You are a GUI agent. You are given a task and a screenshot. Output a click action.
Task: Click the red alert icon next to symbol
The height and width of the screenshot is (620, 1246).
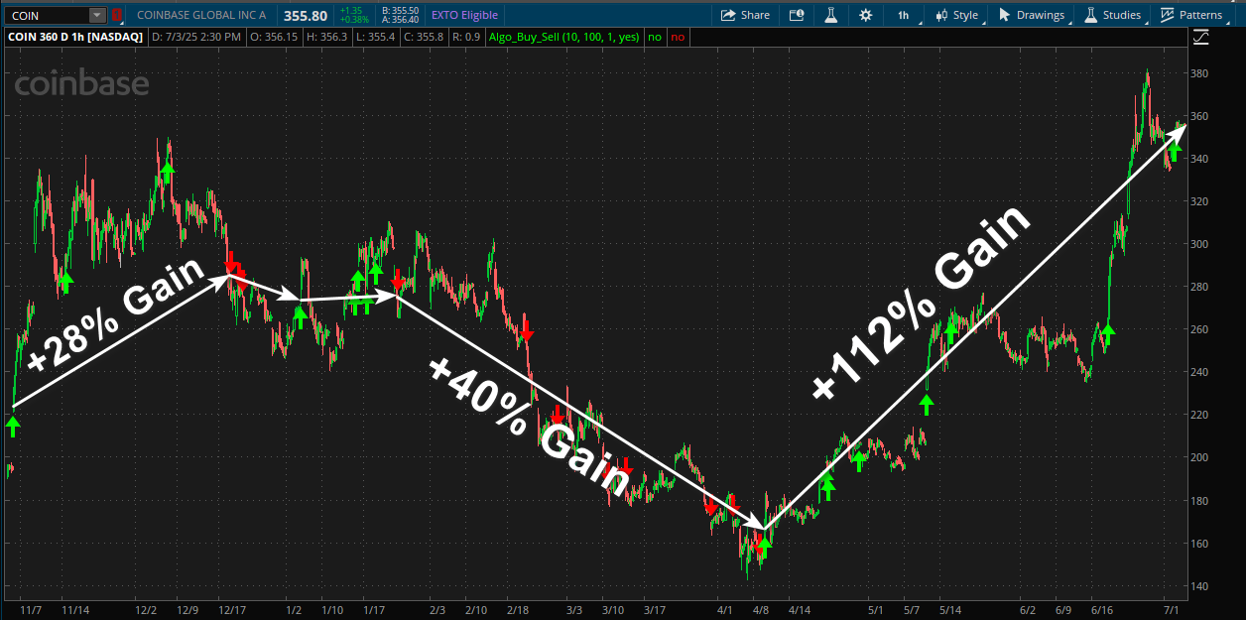point(117,15)
